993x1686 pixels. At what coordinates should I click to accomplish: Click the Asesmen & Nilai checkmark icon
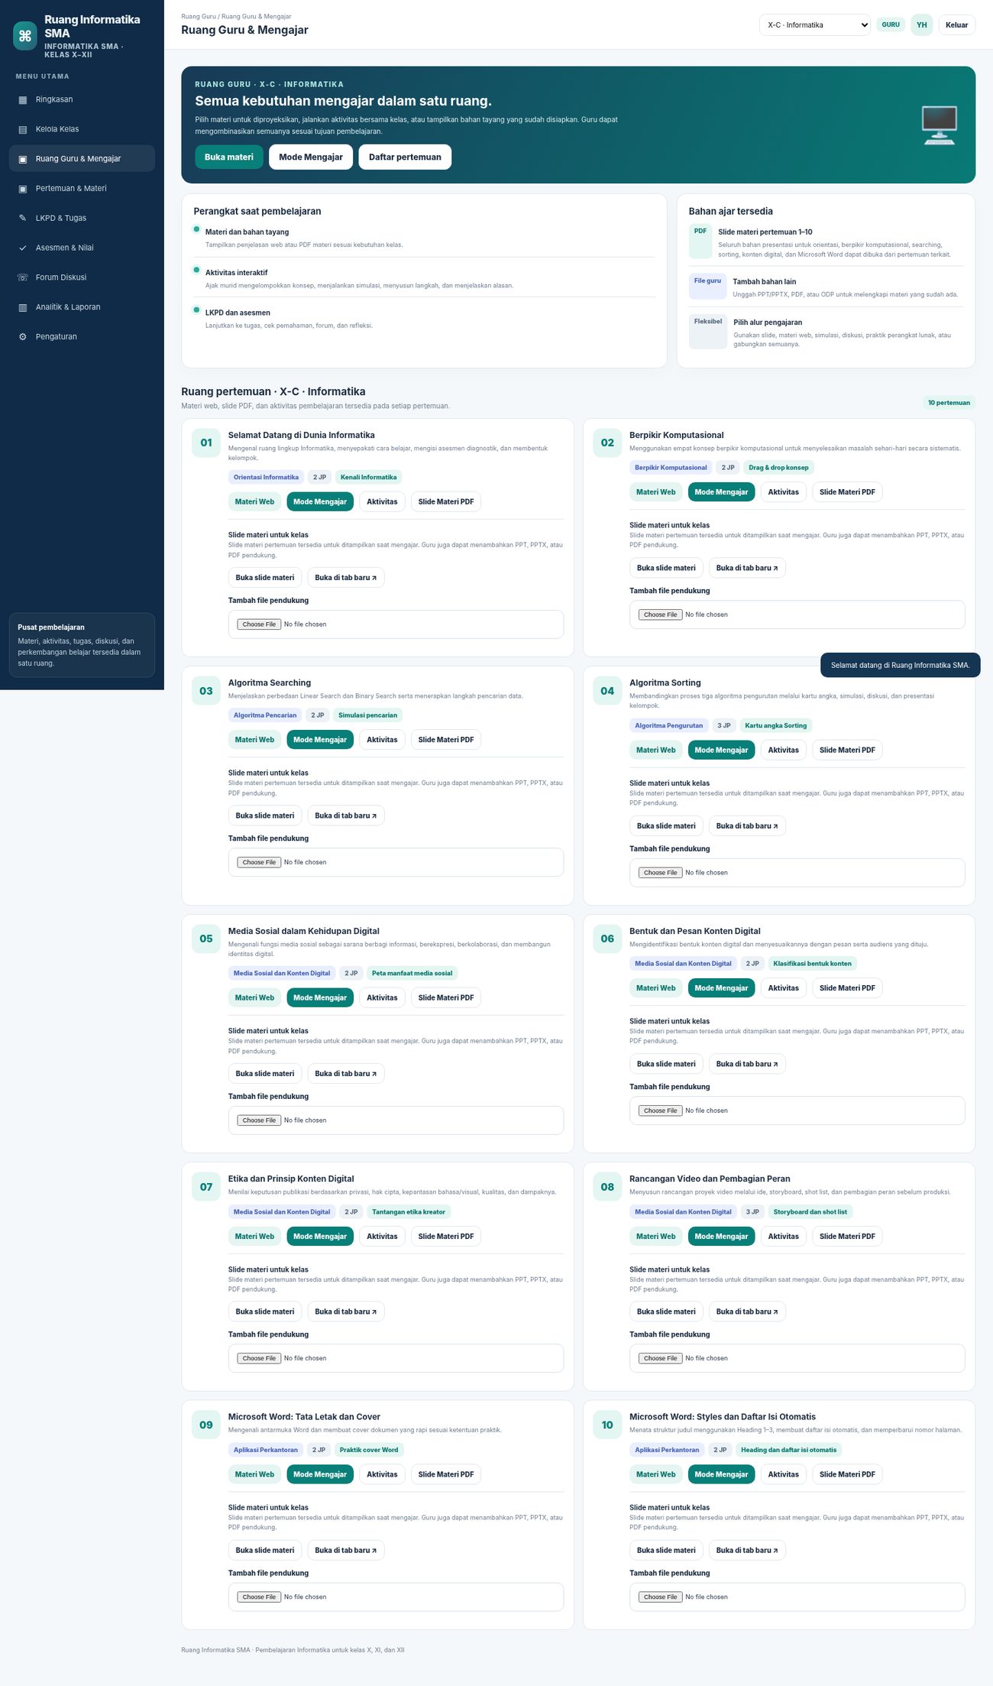[23, 248]
